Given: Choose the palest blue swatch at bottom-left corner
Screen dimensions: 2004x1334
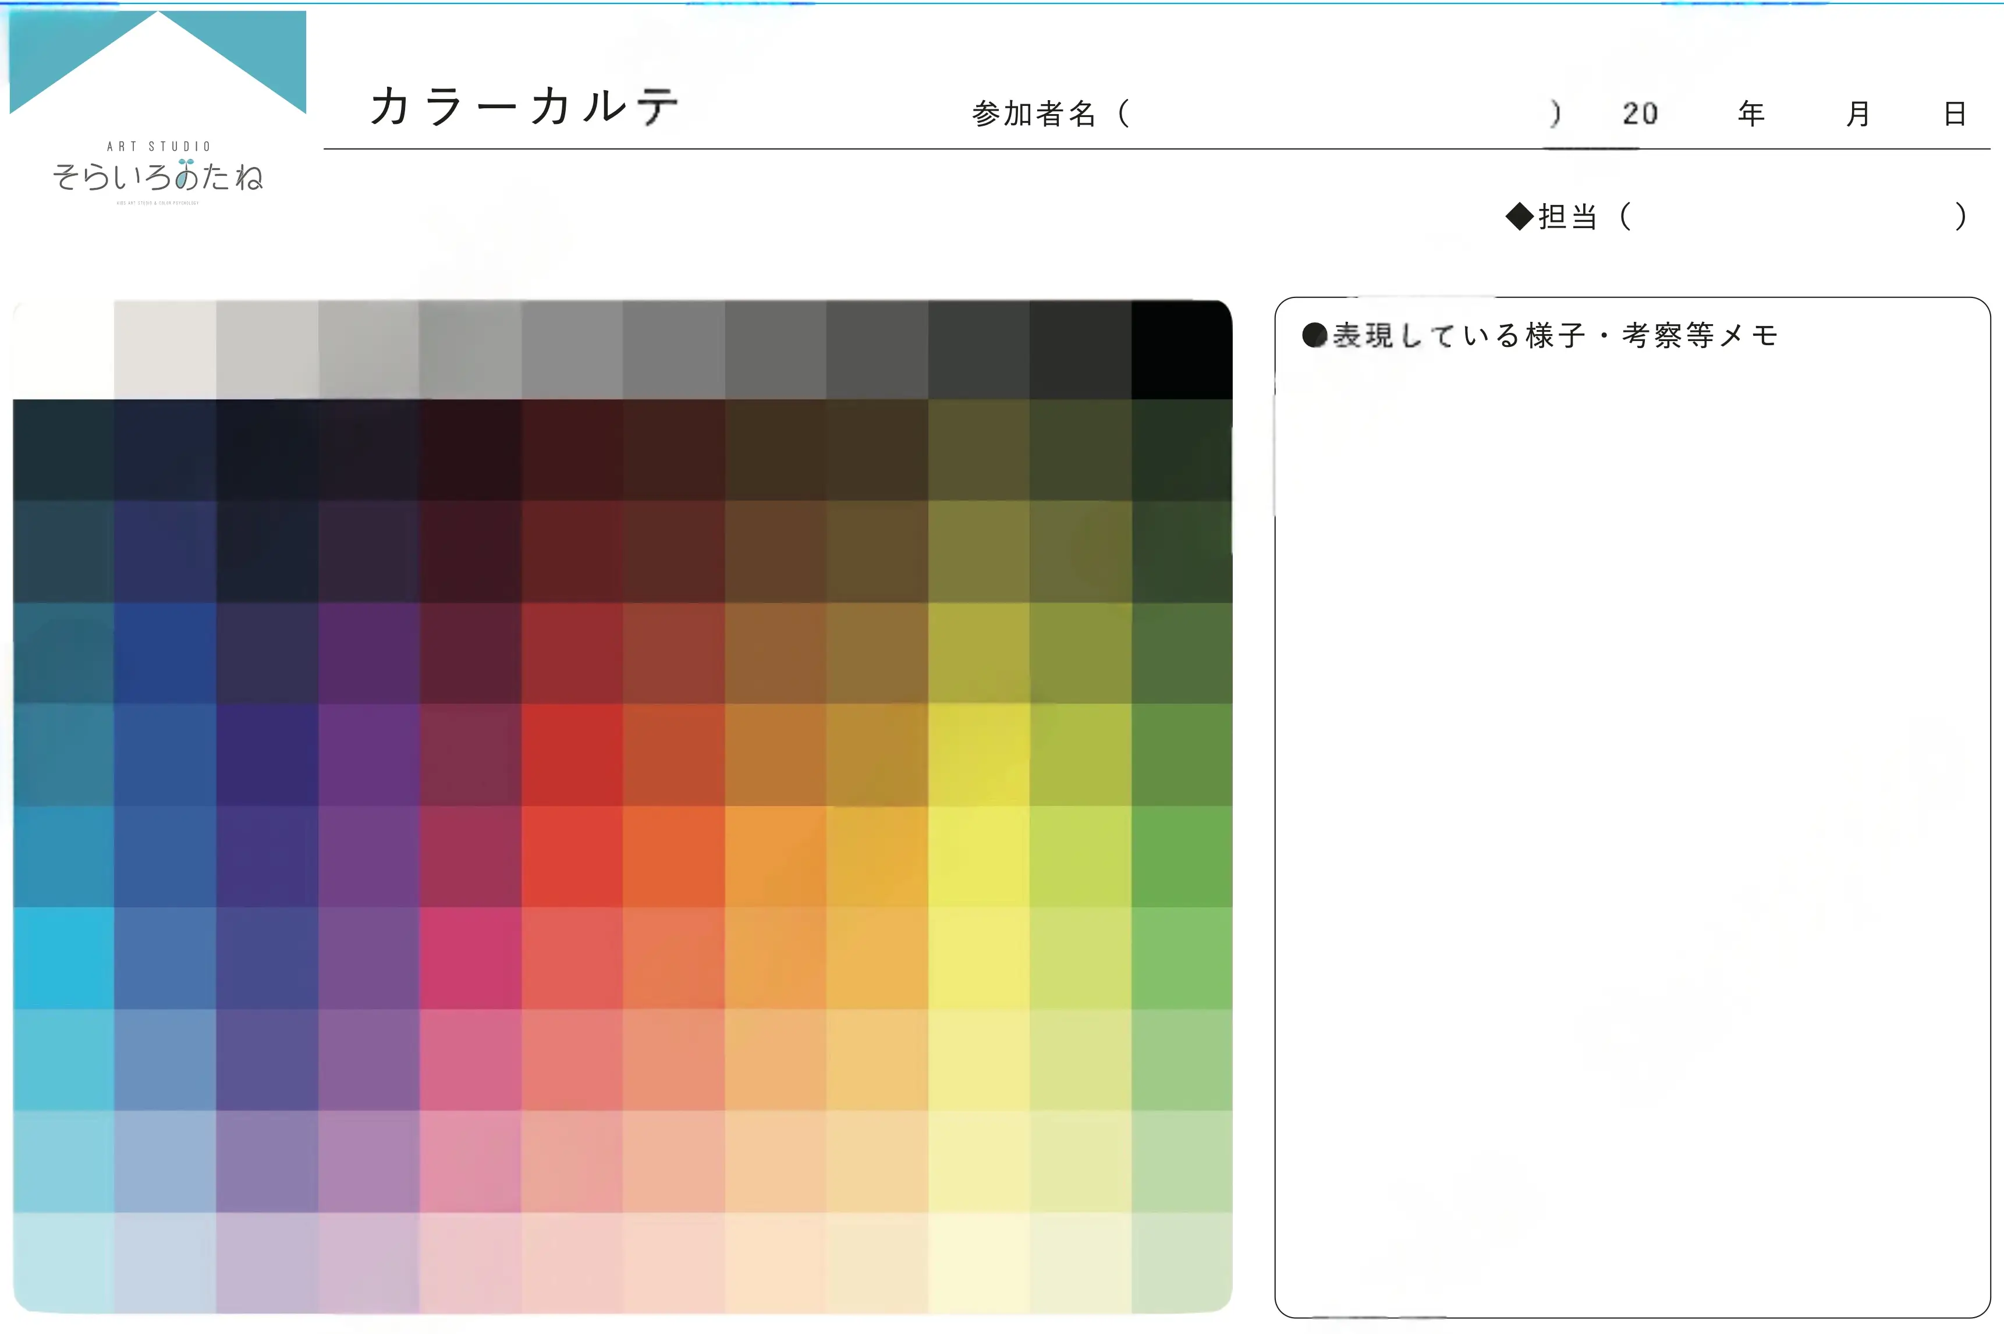Looking at the screenshot, I should pyautogui.click(x=63, y=1262).
